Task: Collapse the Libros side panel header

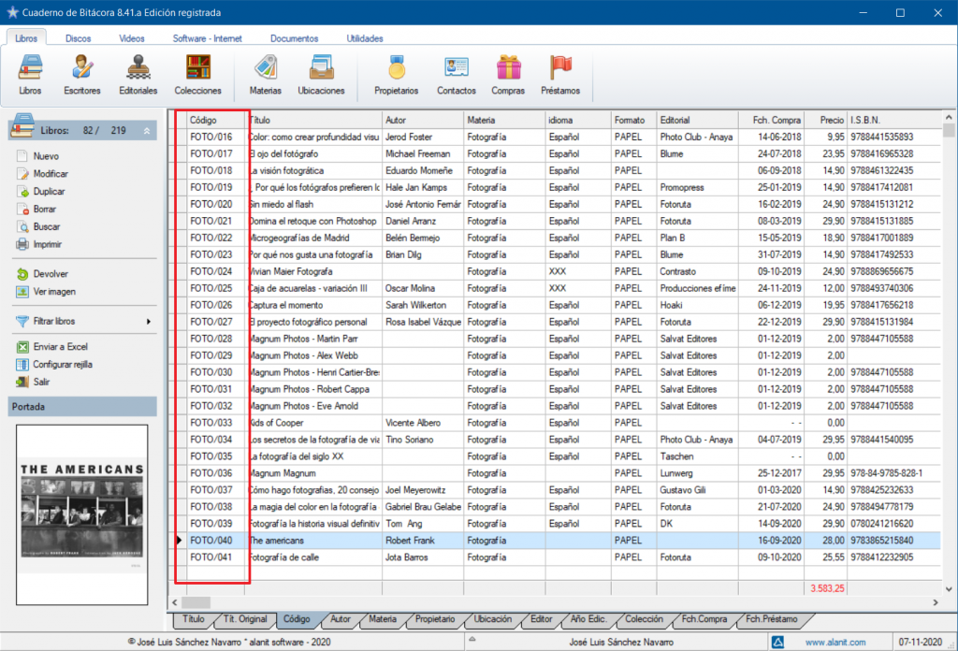Action: (x=146, y=131)
